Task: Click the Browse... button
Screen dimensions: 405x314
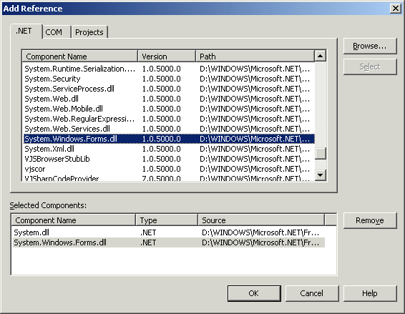Action: click(370, 46)
